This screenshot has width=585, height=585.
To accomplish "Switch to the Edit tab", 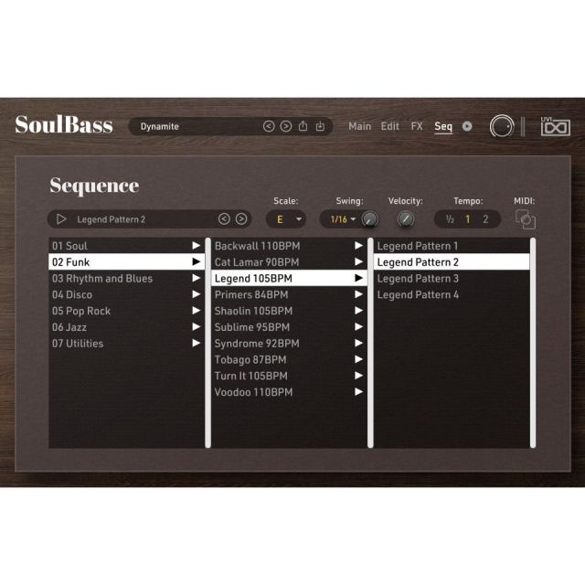I will 390,126.
